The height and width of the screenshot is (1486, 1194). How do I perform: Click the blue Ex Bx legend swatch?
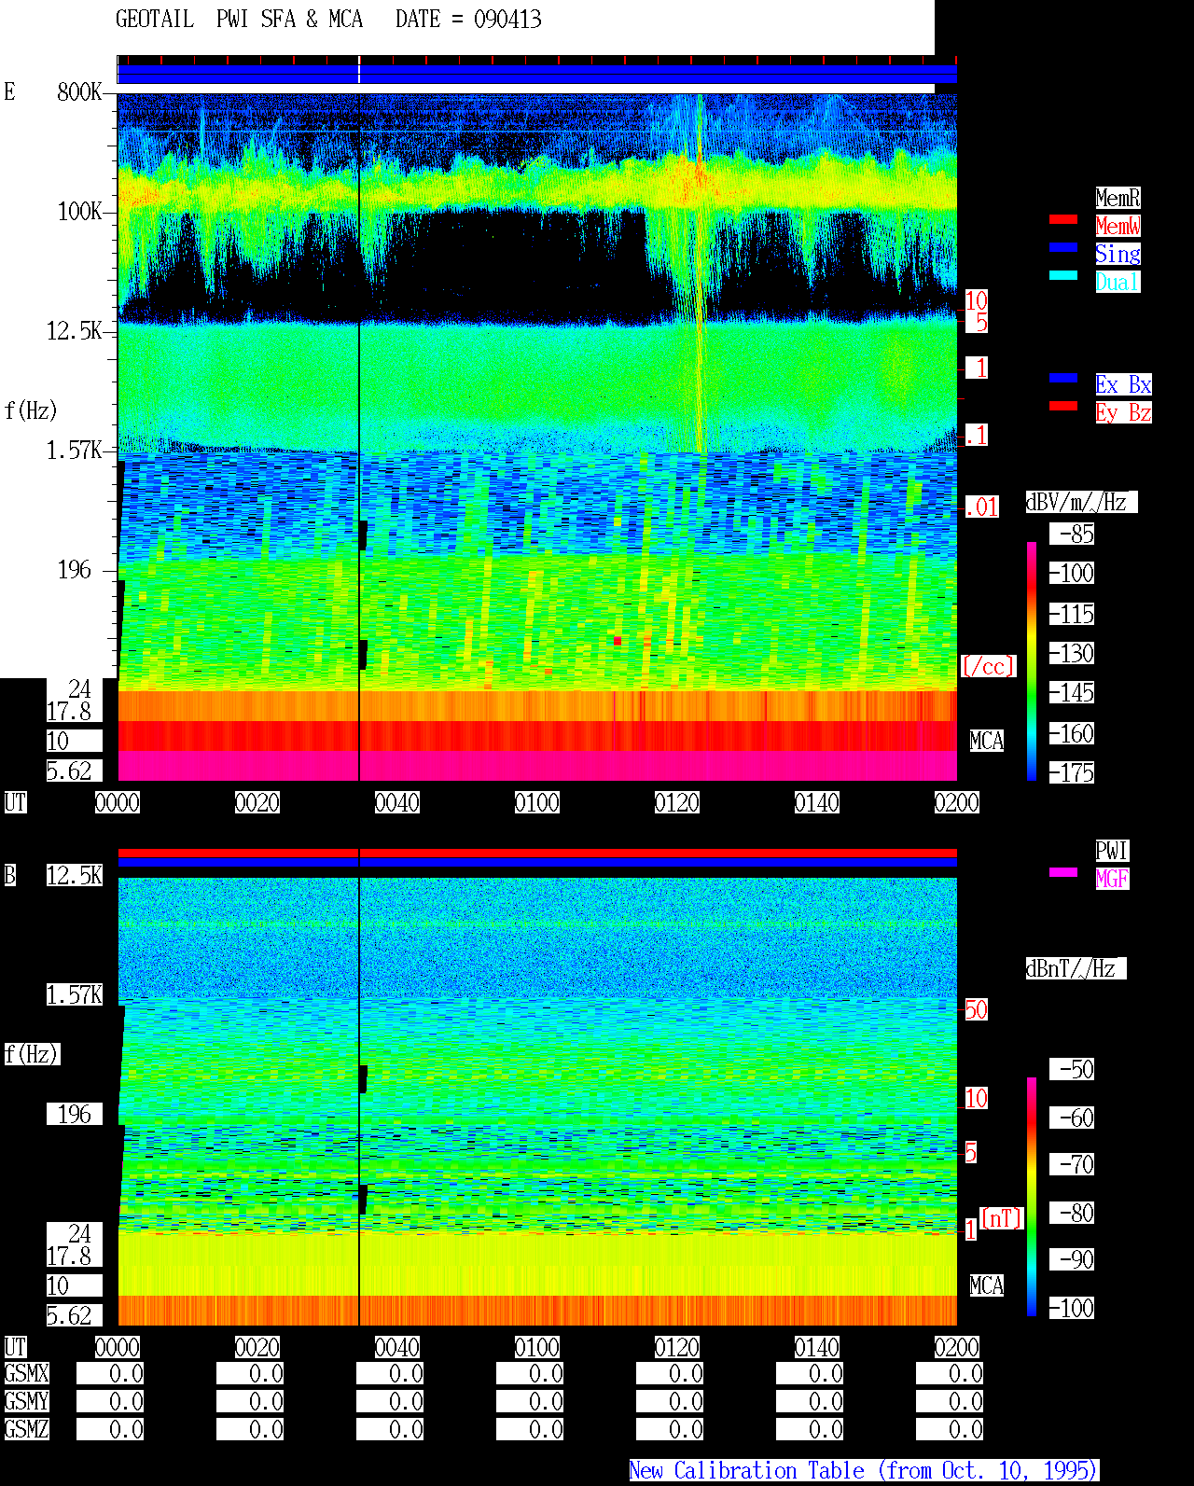1063,378
